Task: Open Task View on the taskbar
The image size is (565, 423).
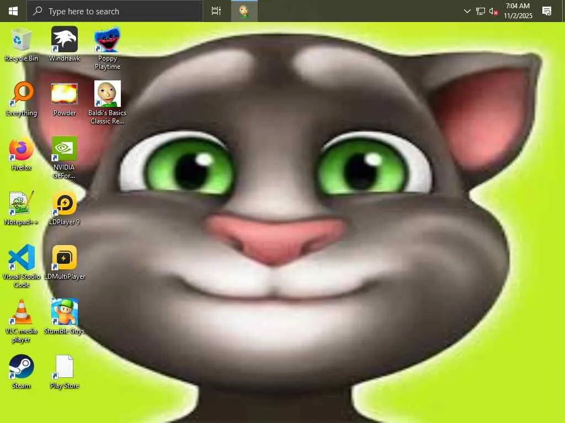Action: pyautogui.click(x=216, y=11)
